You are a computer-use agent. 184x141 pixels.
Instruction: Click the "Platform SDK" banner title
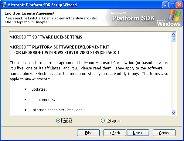point(133,18)
